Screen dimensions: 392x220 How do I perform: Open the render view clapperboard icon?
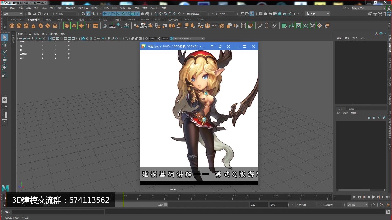coord(261,14)
